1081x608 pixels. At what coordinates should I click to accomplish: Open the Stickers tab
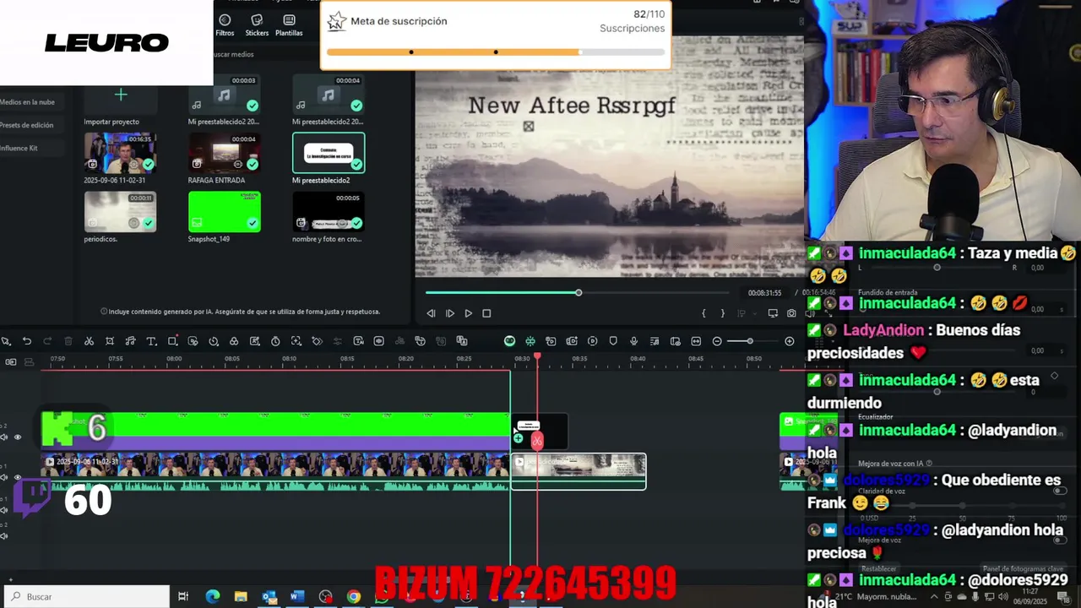[257, 25]
